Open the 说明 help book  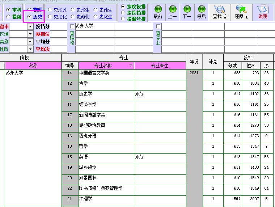coord(263,12)
